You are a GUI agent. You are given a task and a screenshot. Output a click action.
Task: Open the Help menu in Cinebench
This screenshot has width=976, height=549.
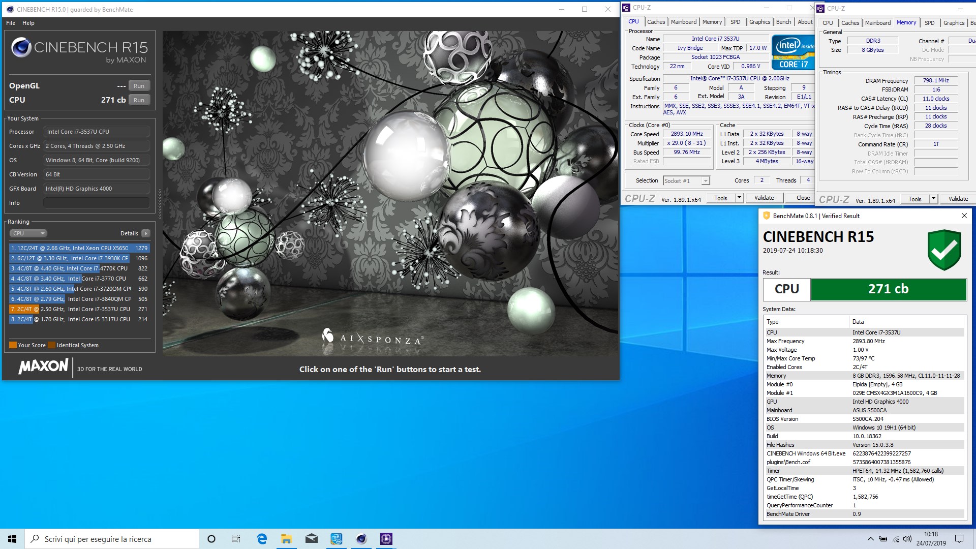point(28,23)
